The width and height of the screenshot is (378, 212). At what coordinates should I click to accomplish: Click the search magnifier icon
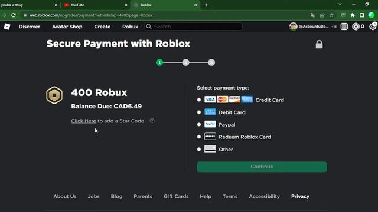[x=149, y=26]
